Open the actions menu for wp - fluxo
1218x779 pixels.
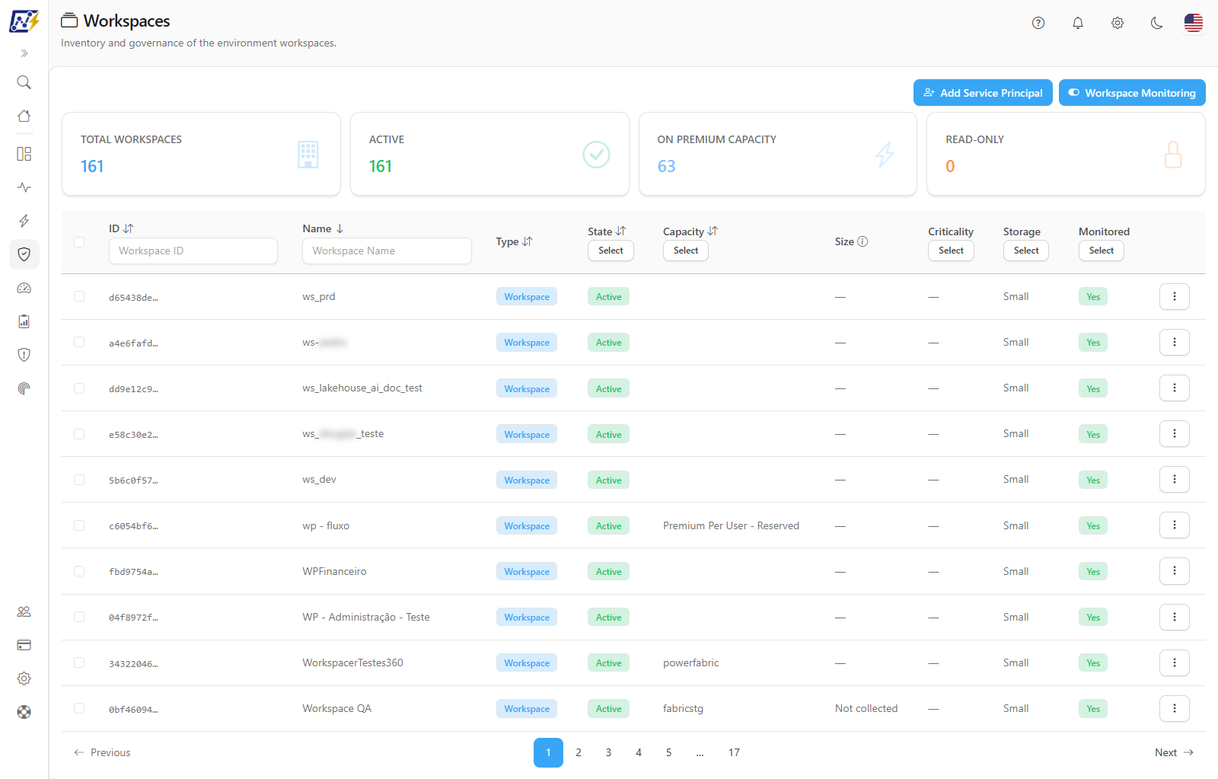[1175, 525]
